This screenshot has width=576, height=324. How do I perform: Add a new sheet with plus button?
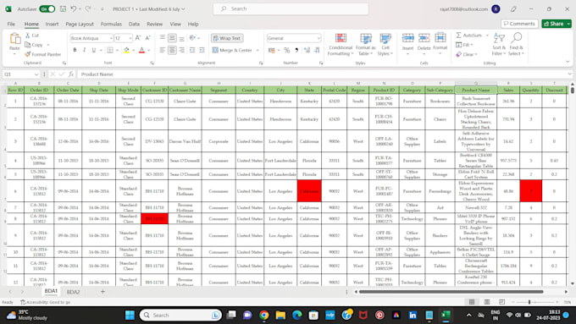(x=102, y=292)
